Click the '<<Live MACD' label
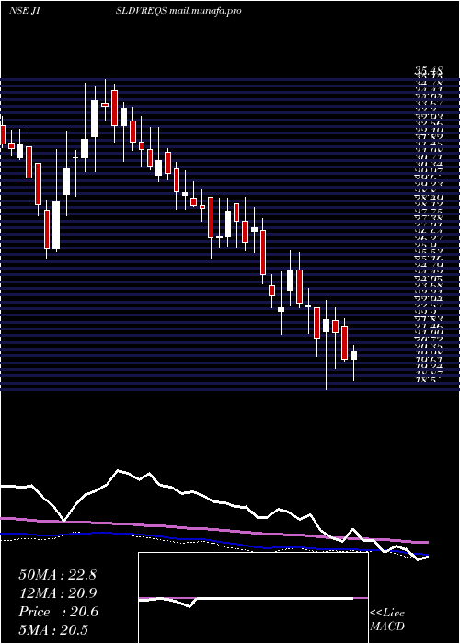 [x=387, y=620]
